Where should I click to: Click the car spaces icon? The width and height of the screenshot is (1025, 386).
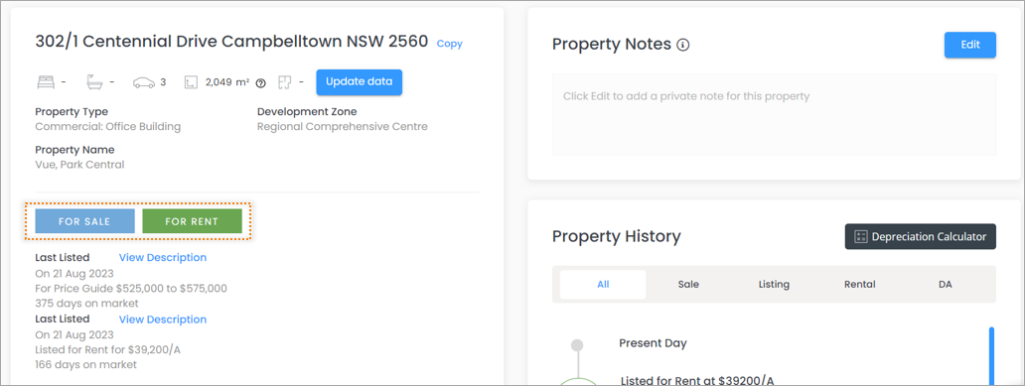pyautogui.click(x=144, y=82)
